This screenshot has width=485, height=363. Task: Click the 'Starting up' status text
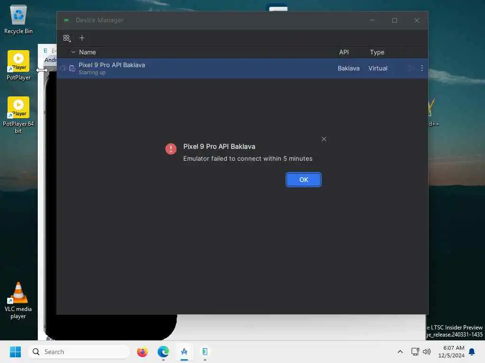92,72
